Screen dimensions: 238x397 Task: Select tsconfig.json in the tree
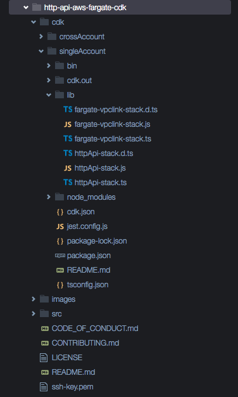pyautogui.click(x=88, y=285)
